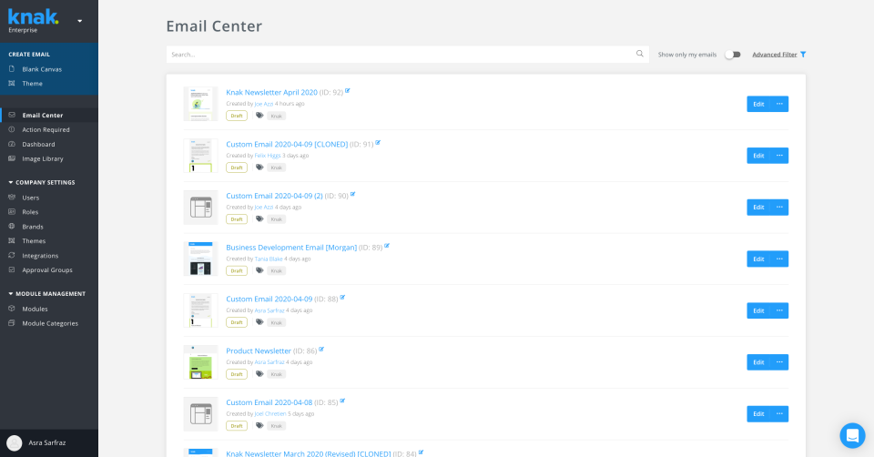Edit Business Development Email [Morgan]
Screen dimensions: 874x457
point(758,259)
